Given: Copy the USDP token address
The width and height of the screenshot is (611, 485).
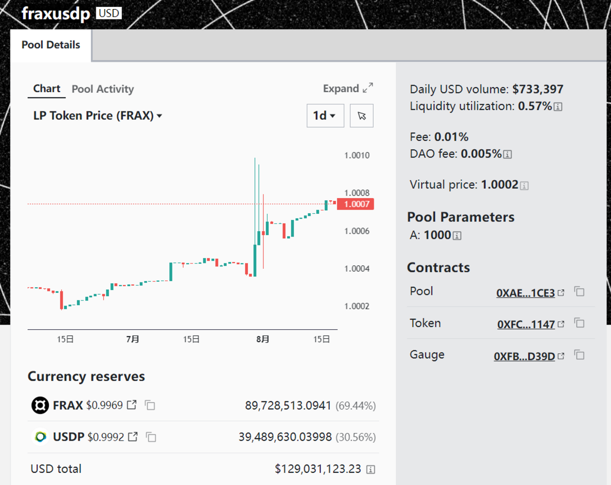Looking at the screenshot, I should click(151, 437).
